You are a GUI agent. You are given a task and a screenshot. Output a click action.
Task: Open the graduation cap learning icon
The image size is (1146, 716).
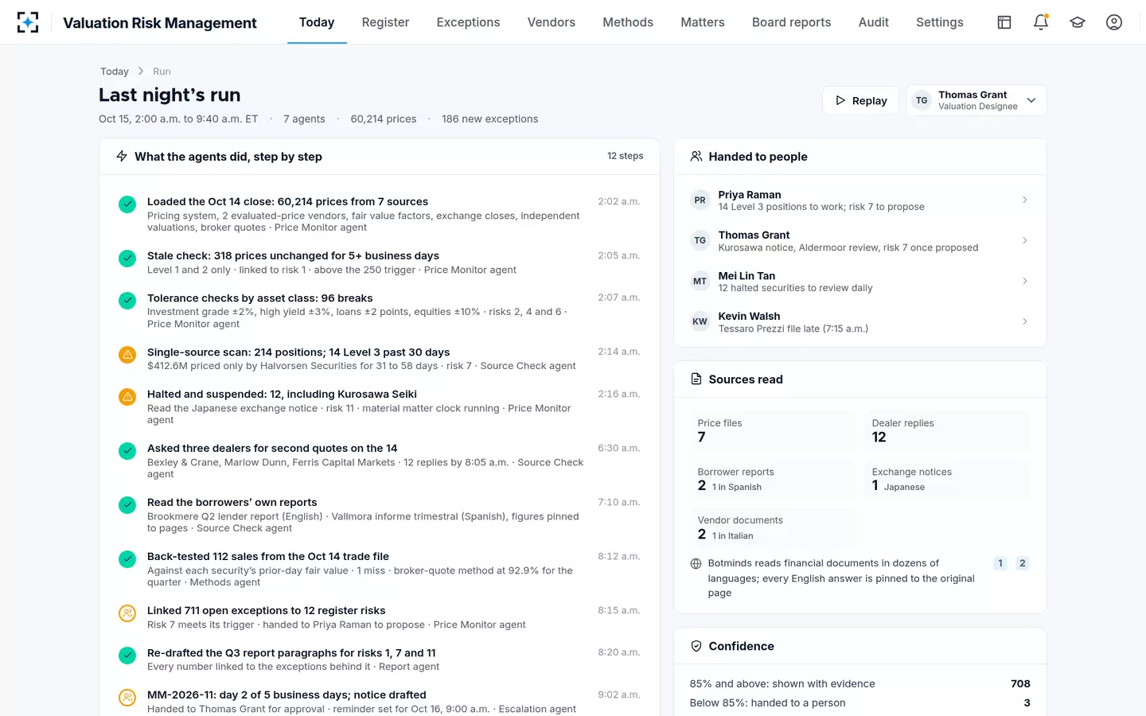click(1078, 22)
